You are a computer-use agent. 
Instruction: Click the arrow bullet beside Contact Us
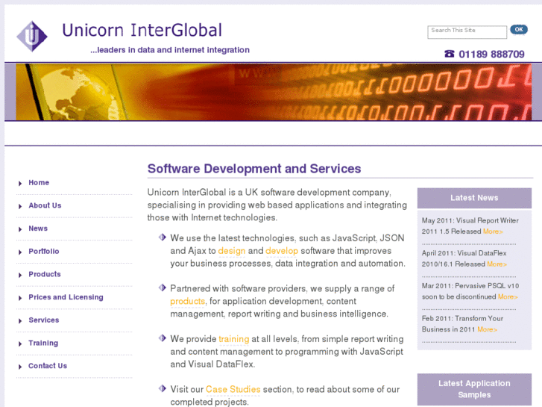tap(20, 367)
